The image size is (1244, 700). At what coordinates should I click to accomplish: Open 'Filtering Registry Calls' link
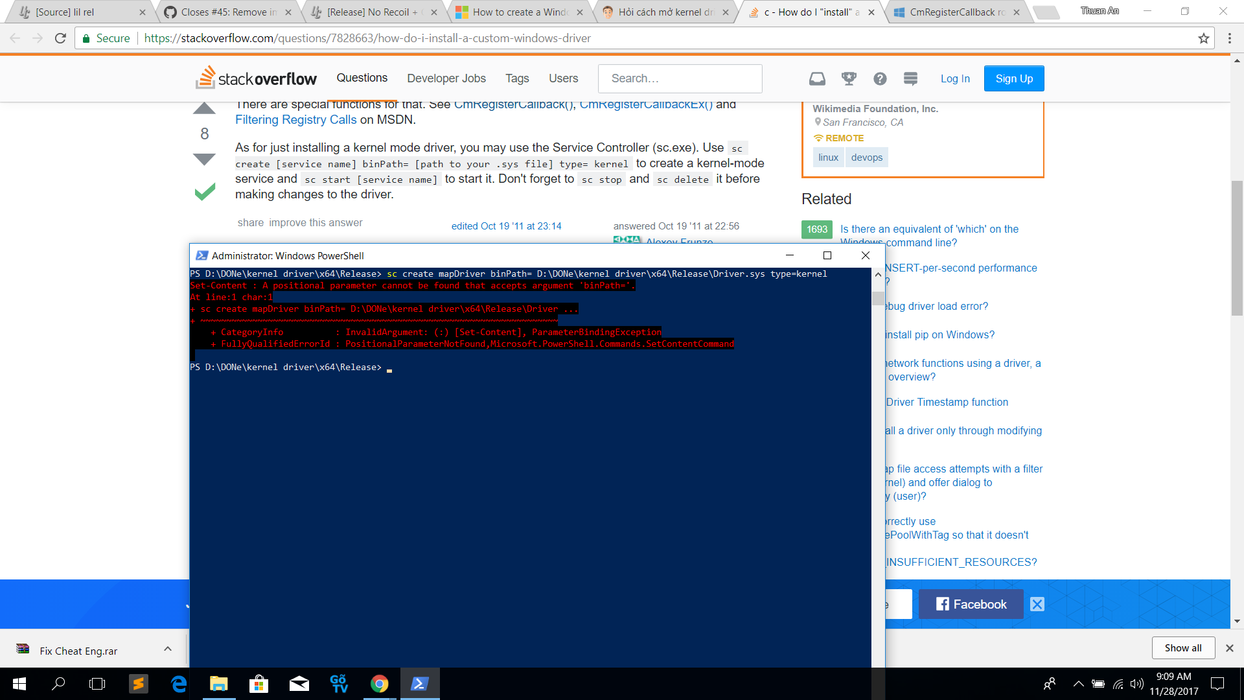pyautogui.click(x=295, y=120)
